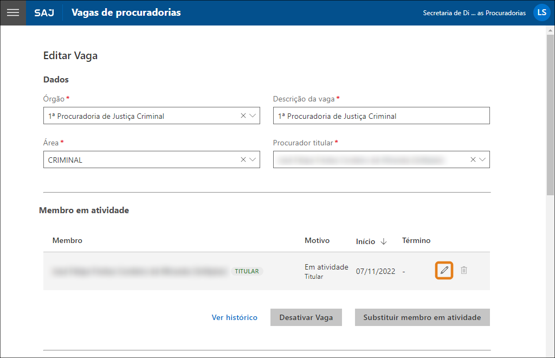Screen dimensions: 555x358
Task: Sort by the Membro column header
Action: click(x=67, y=240)
